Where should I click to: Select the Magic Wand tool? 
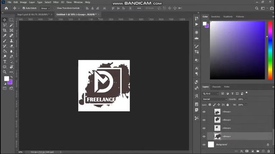coord(12,25)
